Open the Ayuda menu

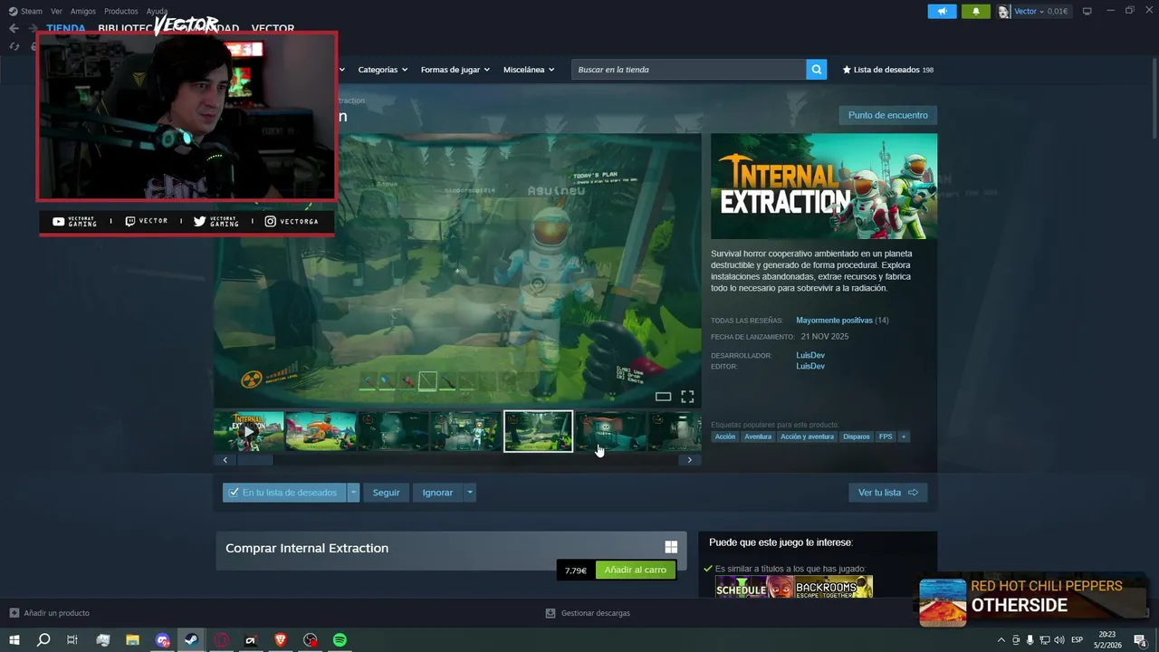(157, 11)
